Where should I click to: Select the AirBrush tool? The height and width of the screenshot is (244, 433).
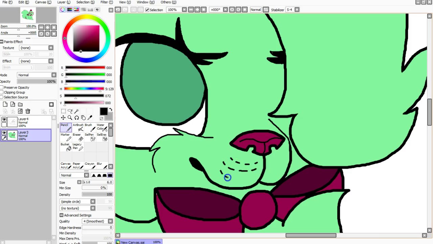(x=78, y=127)
